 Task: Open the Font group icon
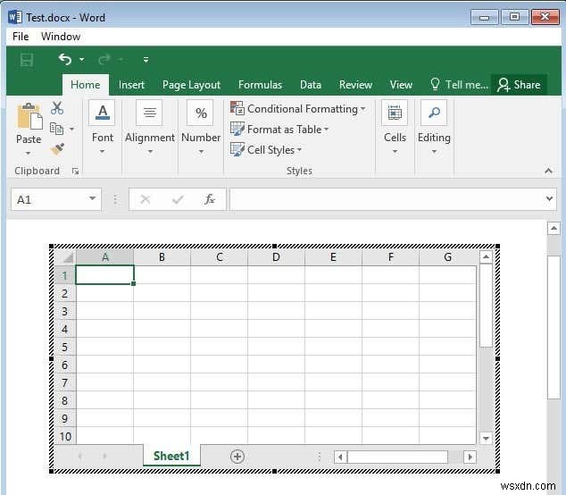(x=103, y=113)
